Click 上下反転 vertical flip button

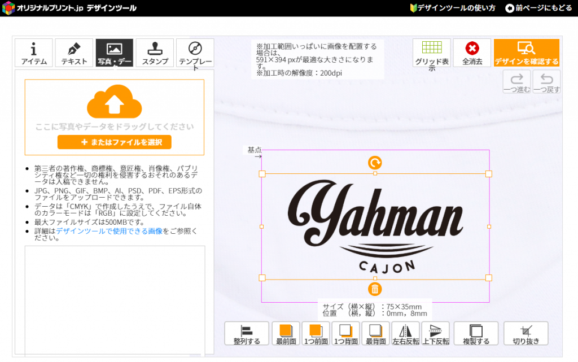pos(435,334)
